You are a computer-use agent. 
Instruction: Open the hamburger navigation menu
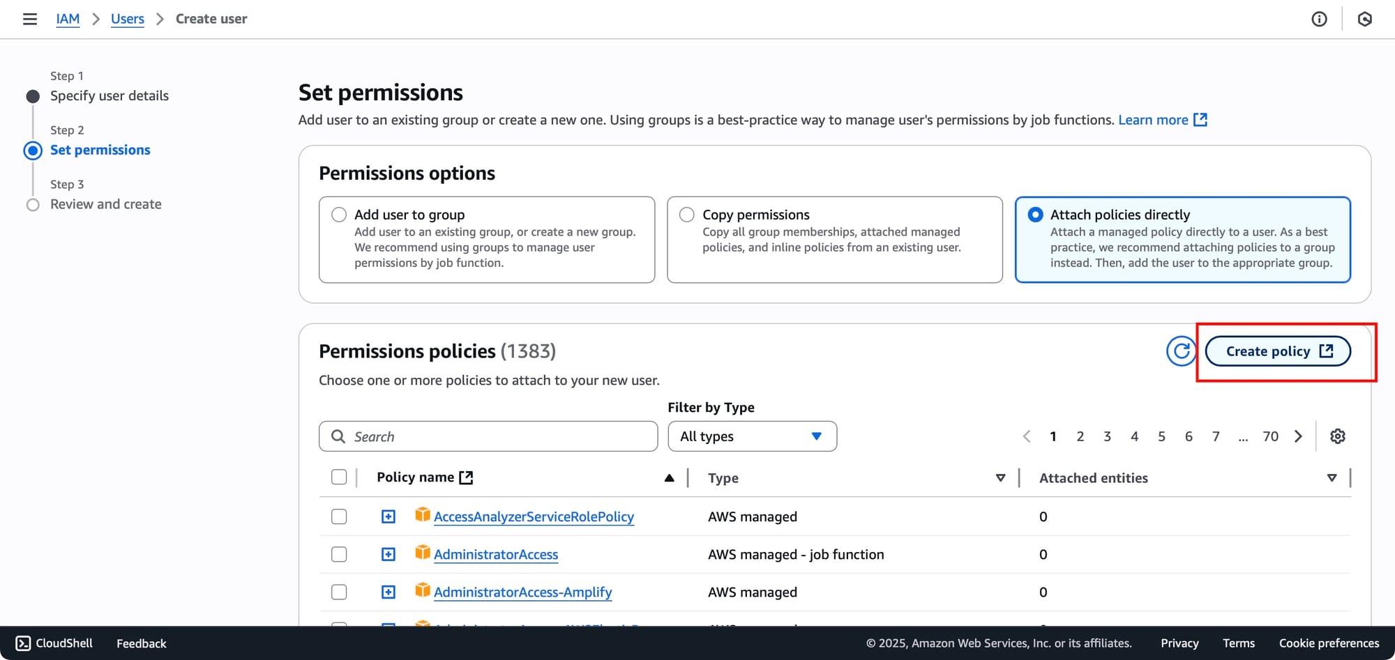coord(30,19)
